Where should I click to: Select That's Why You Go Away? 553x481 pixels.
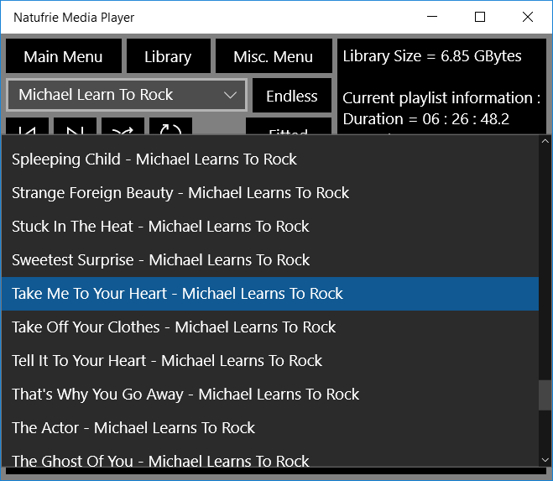click(x=185, y=395)
